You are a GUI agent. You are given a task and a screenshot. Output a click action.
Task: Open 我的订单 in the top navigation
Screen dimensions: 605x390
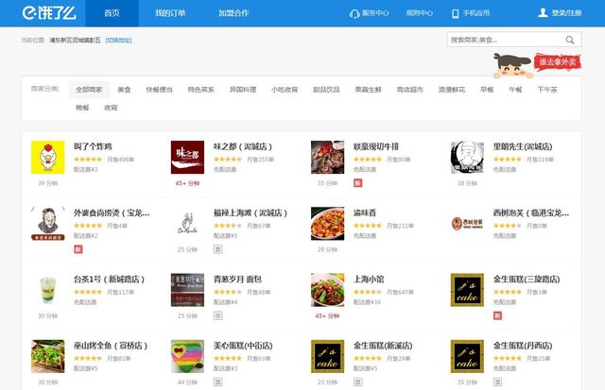[x=170, y=13]
